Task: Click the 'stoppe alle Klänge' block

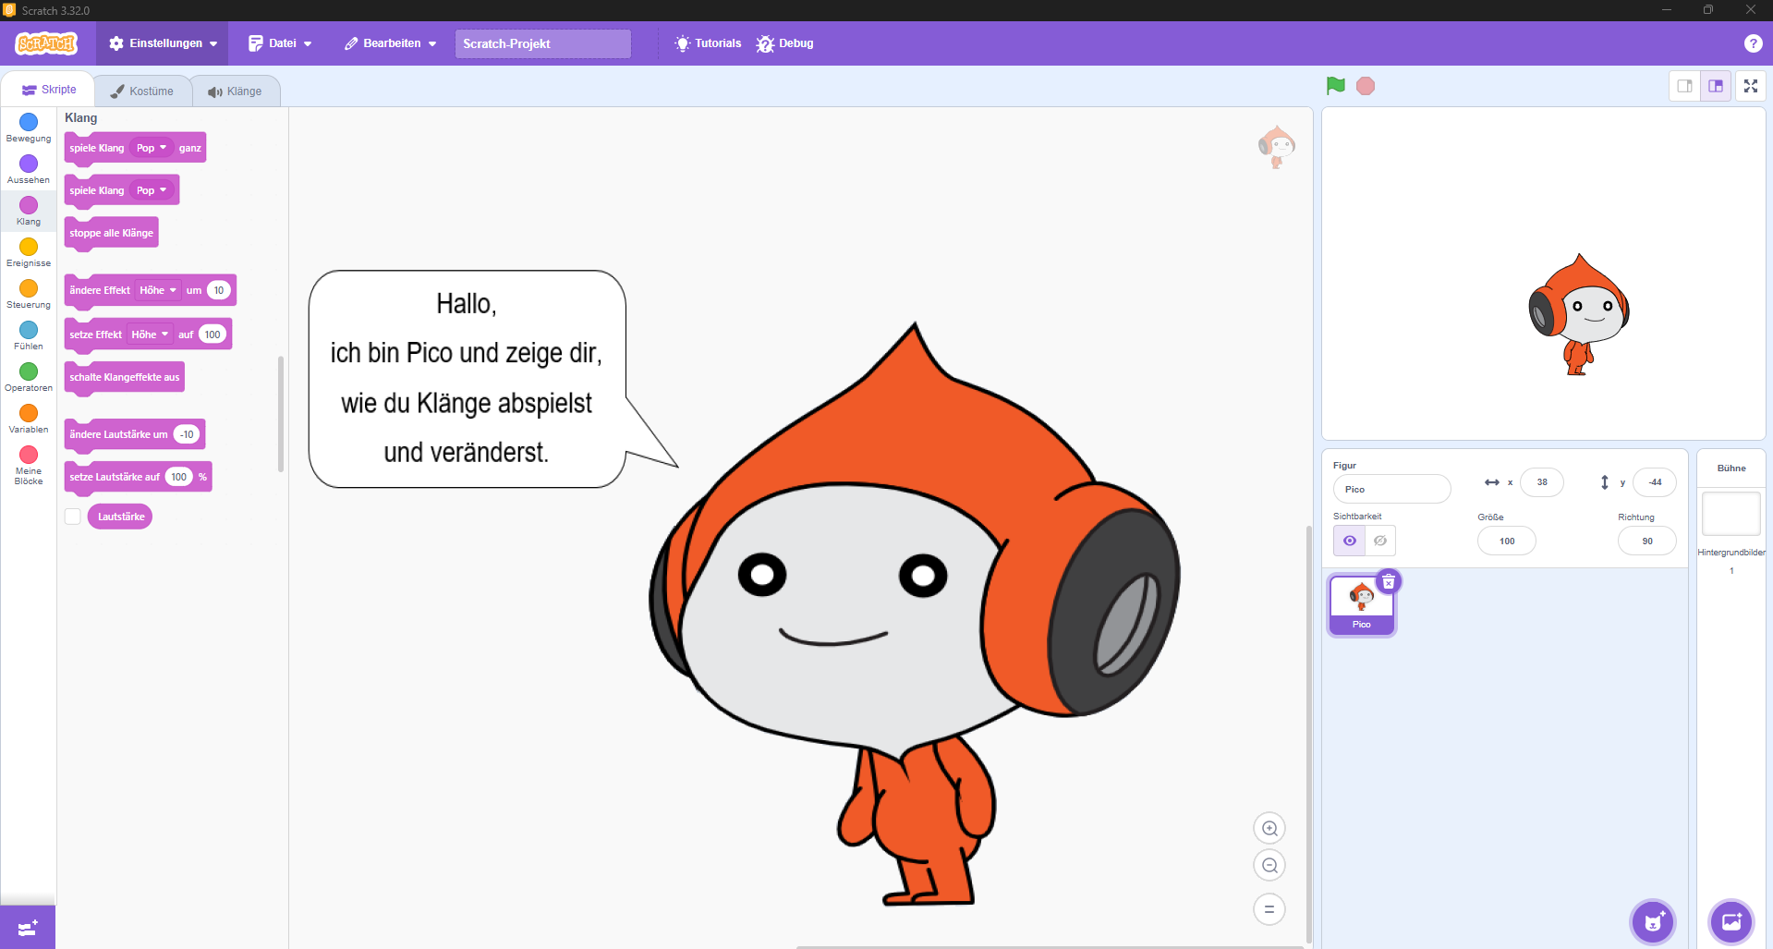Action: [x=111, y=233]
